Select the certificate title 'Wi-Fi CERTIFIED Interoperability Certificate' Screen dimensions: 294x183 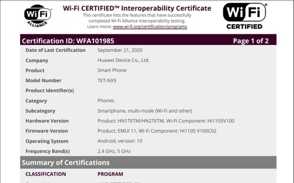point(137,8)
